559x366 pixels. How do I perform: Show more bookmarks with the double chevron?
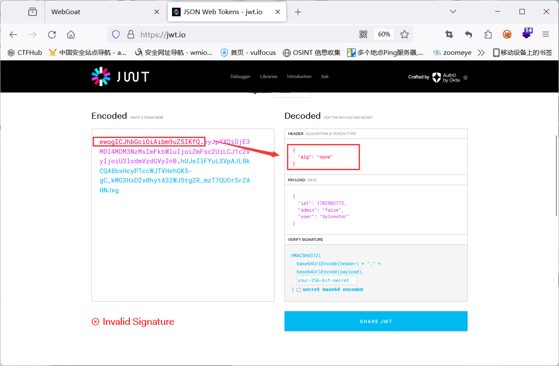pos(481,52)
